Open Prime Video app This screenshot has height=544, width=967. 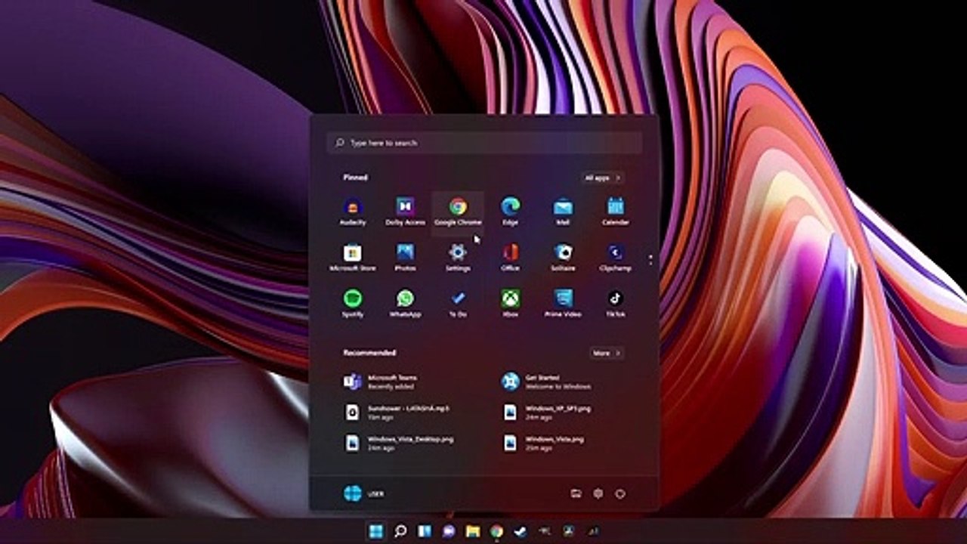point(563,303)
